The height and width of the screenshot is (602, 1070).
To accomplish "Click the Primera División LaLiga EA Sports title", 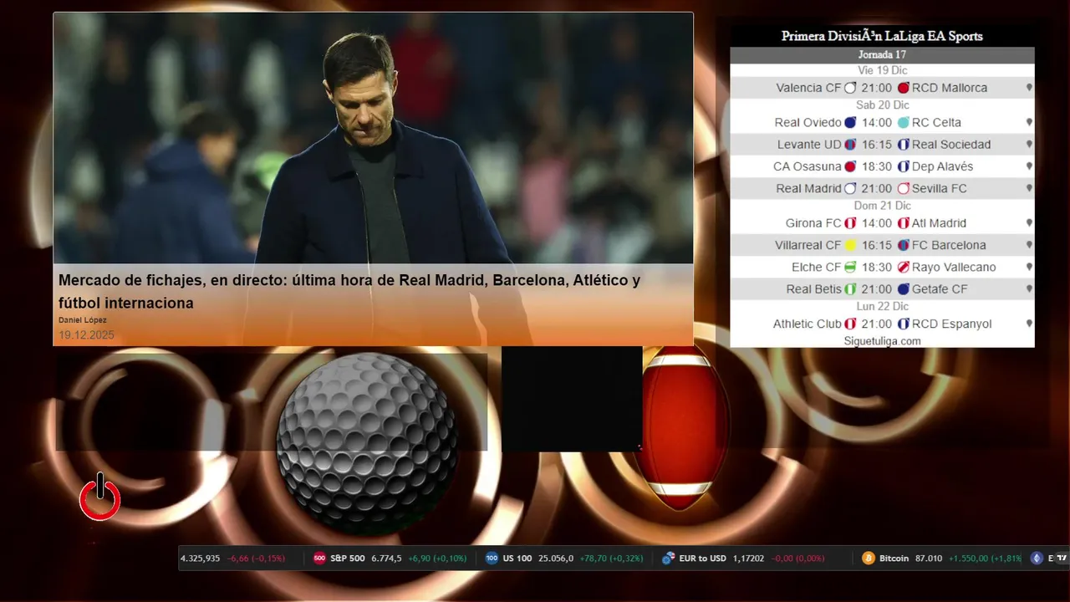I will click(882, 36).
